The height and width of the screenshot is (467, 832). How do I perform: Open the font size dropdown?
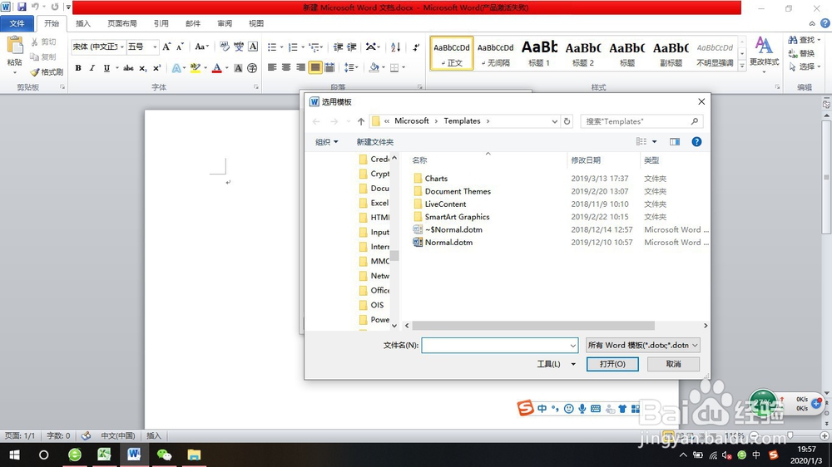[x=155, y=47]
